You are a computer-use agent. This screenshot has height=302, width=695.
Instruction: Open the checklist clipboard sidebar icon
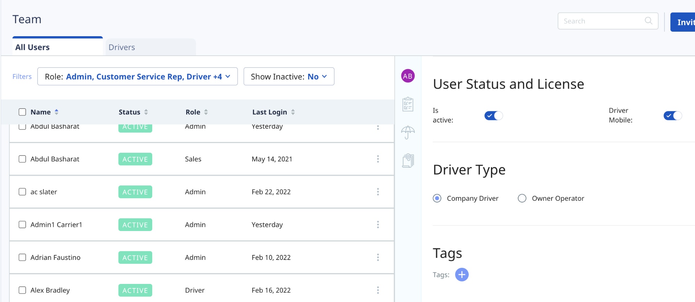(408, 104)
